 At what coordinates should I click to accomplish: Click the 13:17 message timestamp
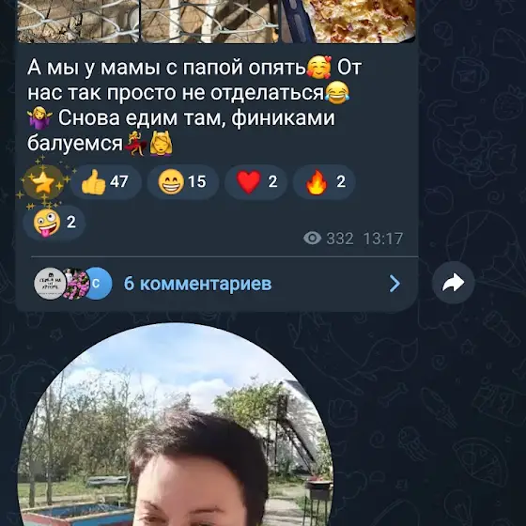(383, 239)
